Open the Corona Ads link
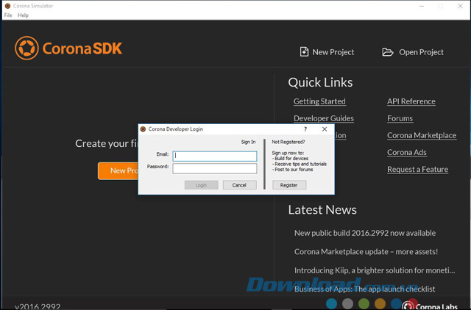 click(407, 152)
